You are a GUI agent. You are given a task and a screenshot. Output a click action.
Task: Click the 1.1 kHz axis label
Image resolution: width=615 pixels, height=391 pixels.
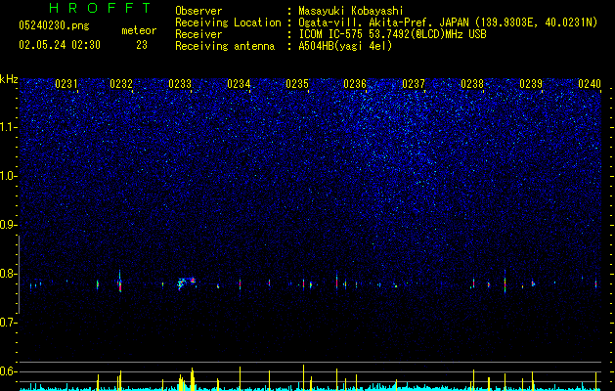(9, 127)
